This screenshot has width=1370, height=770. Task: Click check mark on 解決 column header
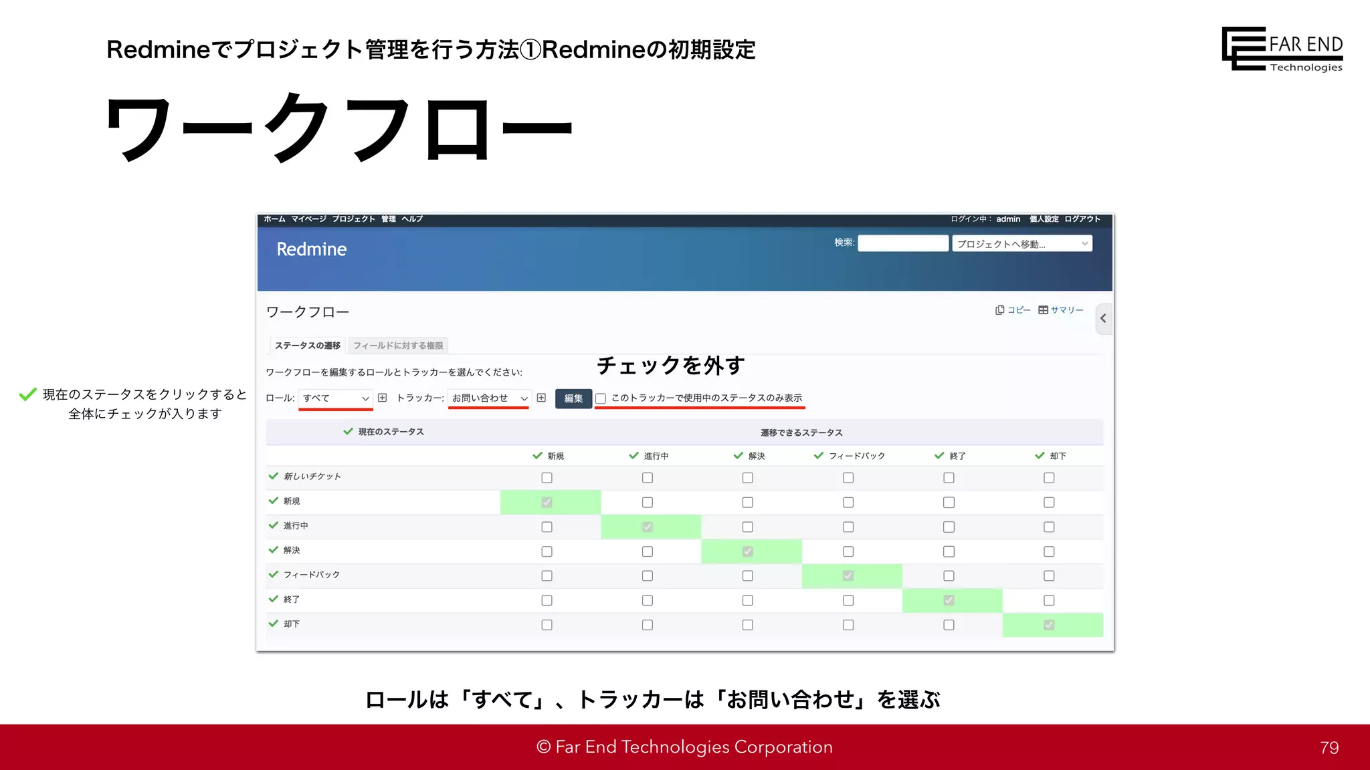coord(739,456)
